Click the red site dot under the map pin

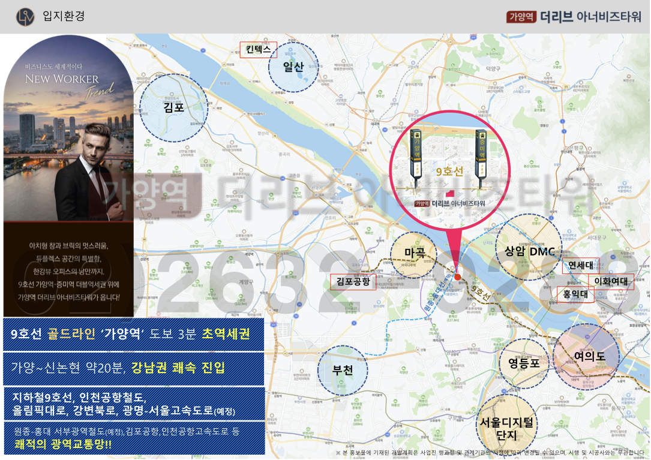point(457,277)
